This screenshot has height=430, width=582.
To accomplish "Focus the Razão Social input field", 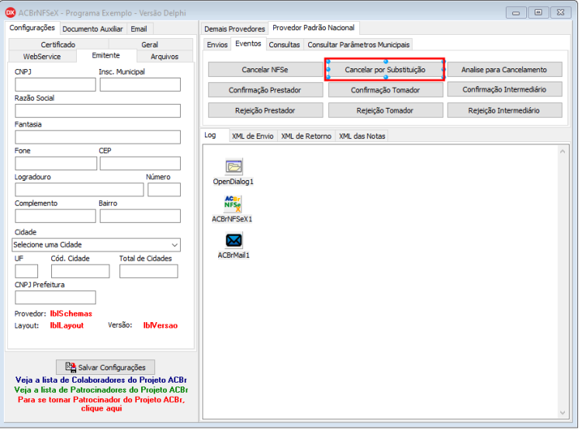I will (x=98, y=111).
